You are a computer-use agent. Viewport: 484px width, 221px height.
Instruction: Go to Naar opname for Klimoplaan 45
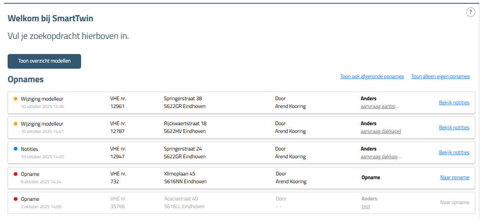tap(455, 177)
